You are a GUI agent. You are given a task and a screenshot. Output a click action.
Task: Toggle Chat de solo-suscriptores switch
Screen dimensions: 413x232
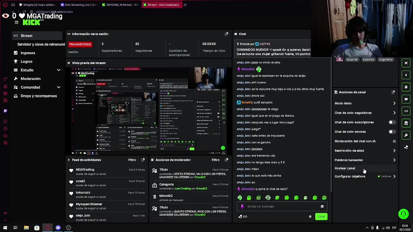tap(392, 122)
